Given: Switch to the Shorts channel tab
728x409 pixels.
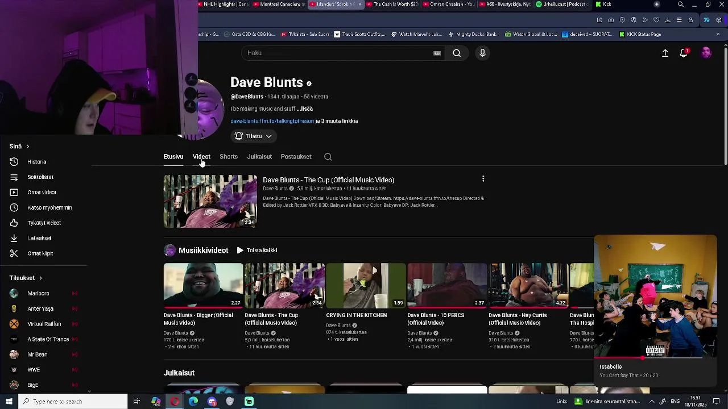Looking at the screenshot, I should point(229,157).
